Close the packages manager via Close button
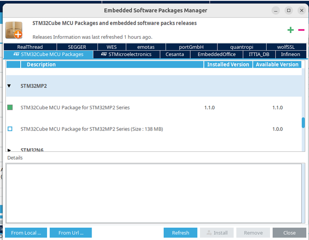Screen dimensions: 309x240 [290, 233]
